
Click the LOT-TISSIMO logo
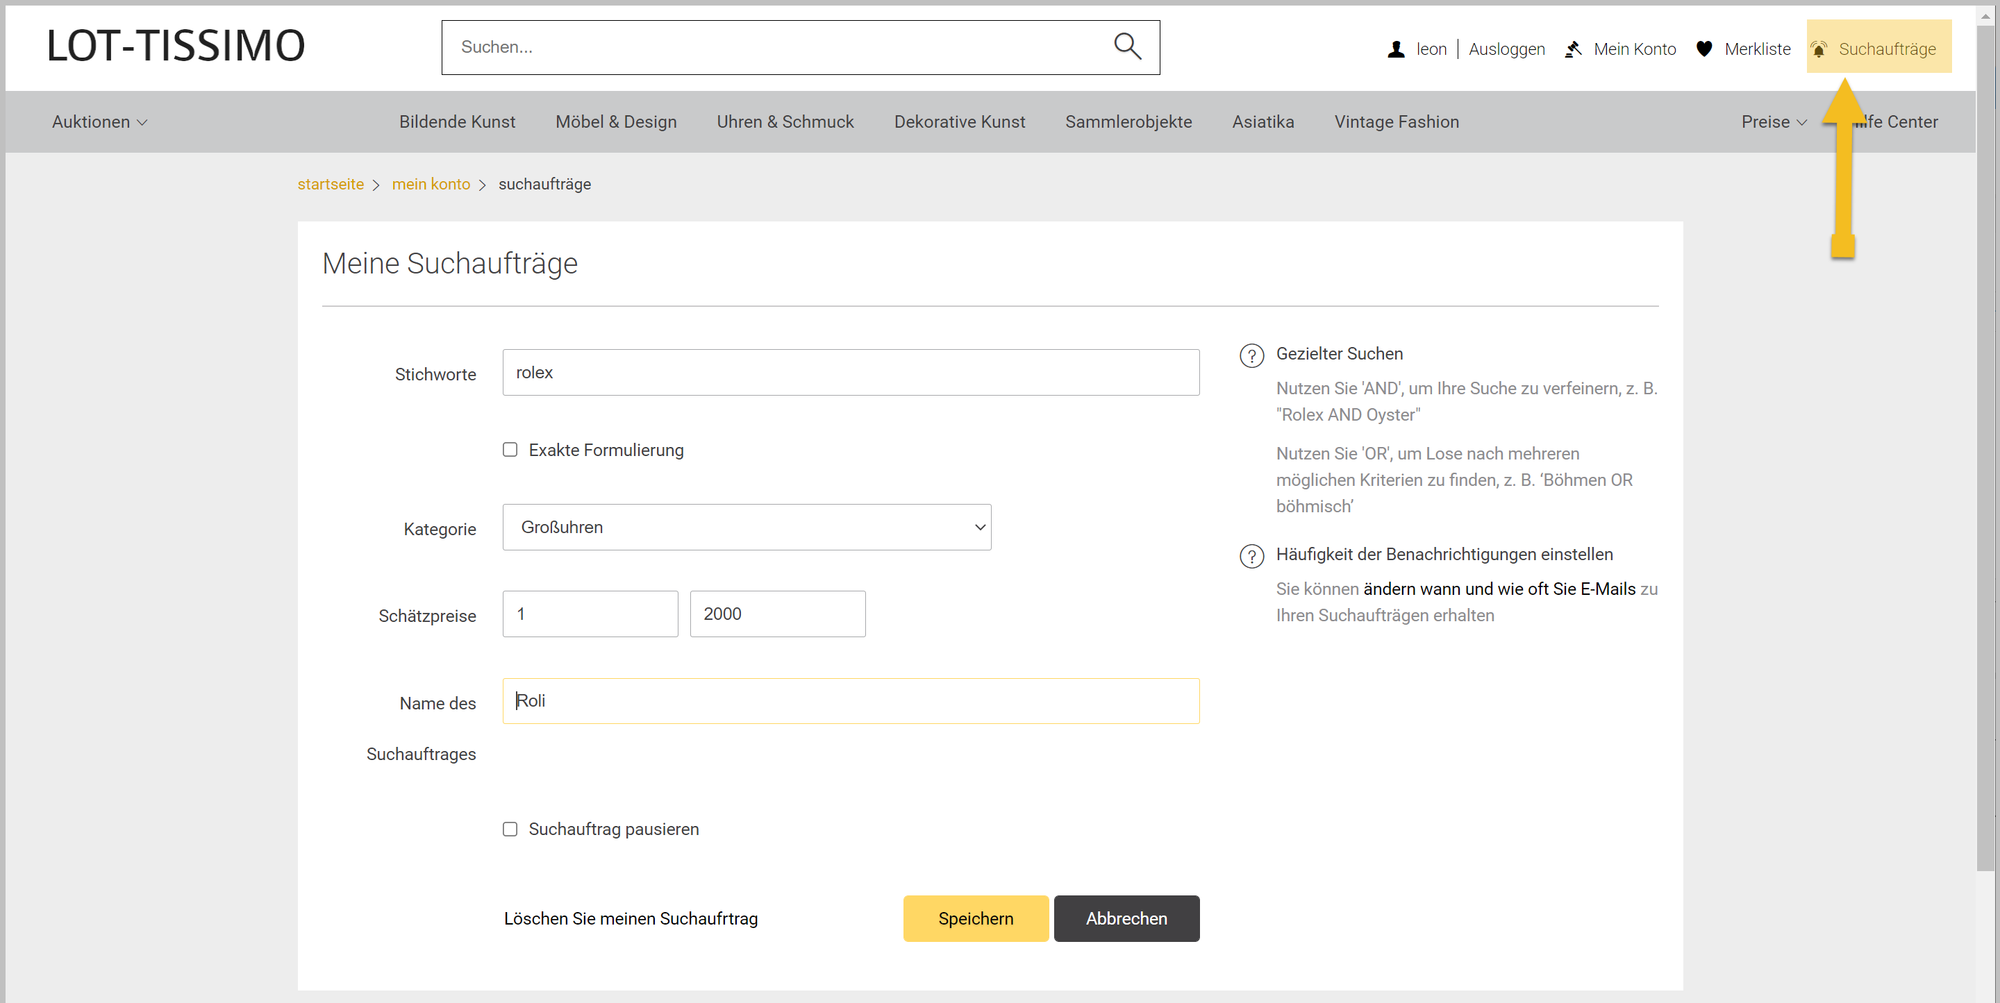(176, 45)
